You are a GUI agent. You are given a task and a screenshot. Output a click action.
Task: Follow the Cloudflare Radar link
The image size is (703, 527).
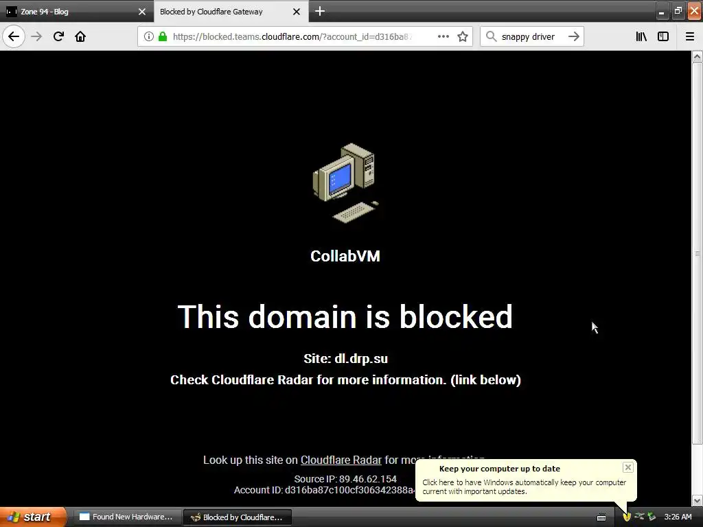tap(341, 460)
